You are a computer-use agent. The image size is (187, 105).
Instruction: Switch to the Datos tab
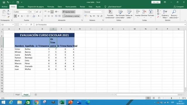[60, 7]
